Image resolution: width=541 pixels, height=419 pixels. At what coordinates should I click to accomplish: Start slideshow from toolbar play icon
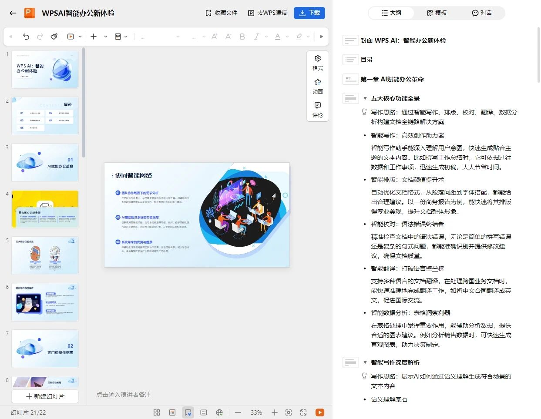(71, 37)
